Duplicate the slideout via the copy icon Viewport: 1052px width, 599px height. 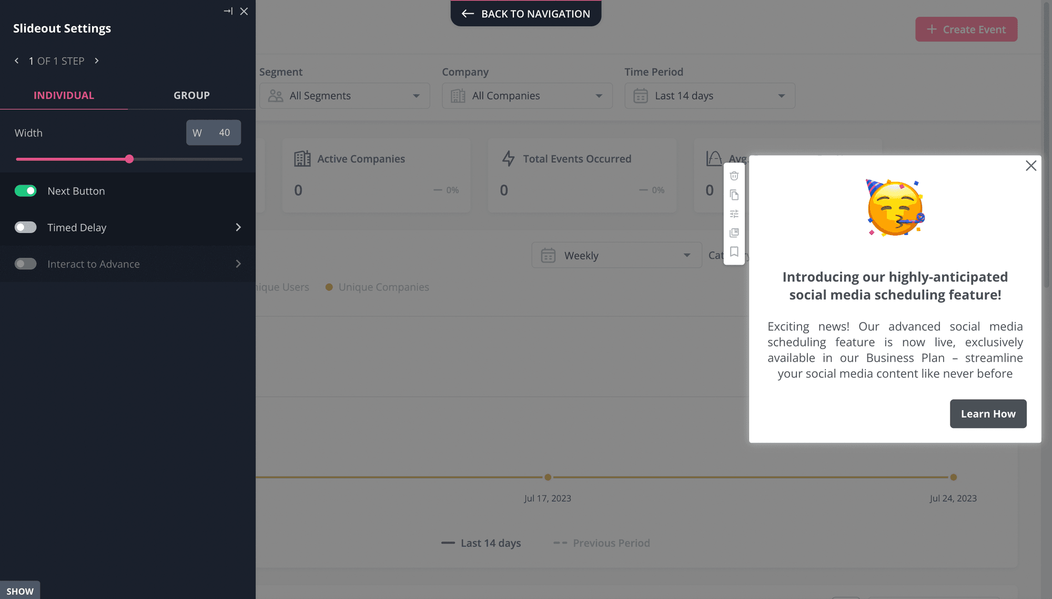(734, 195)
